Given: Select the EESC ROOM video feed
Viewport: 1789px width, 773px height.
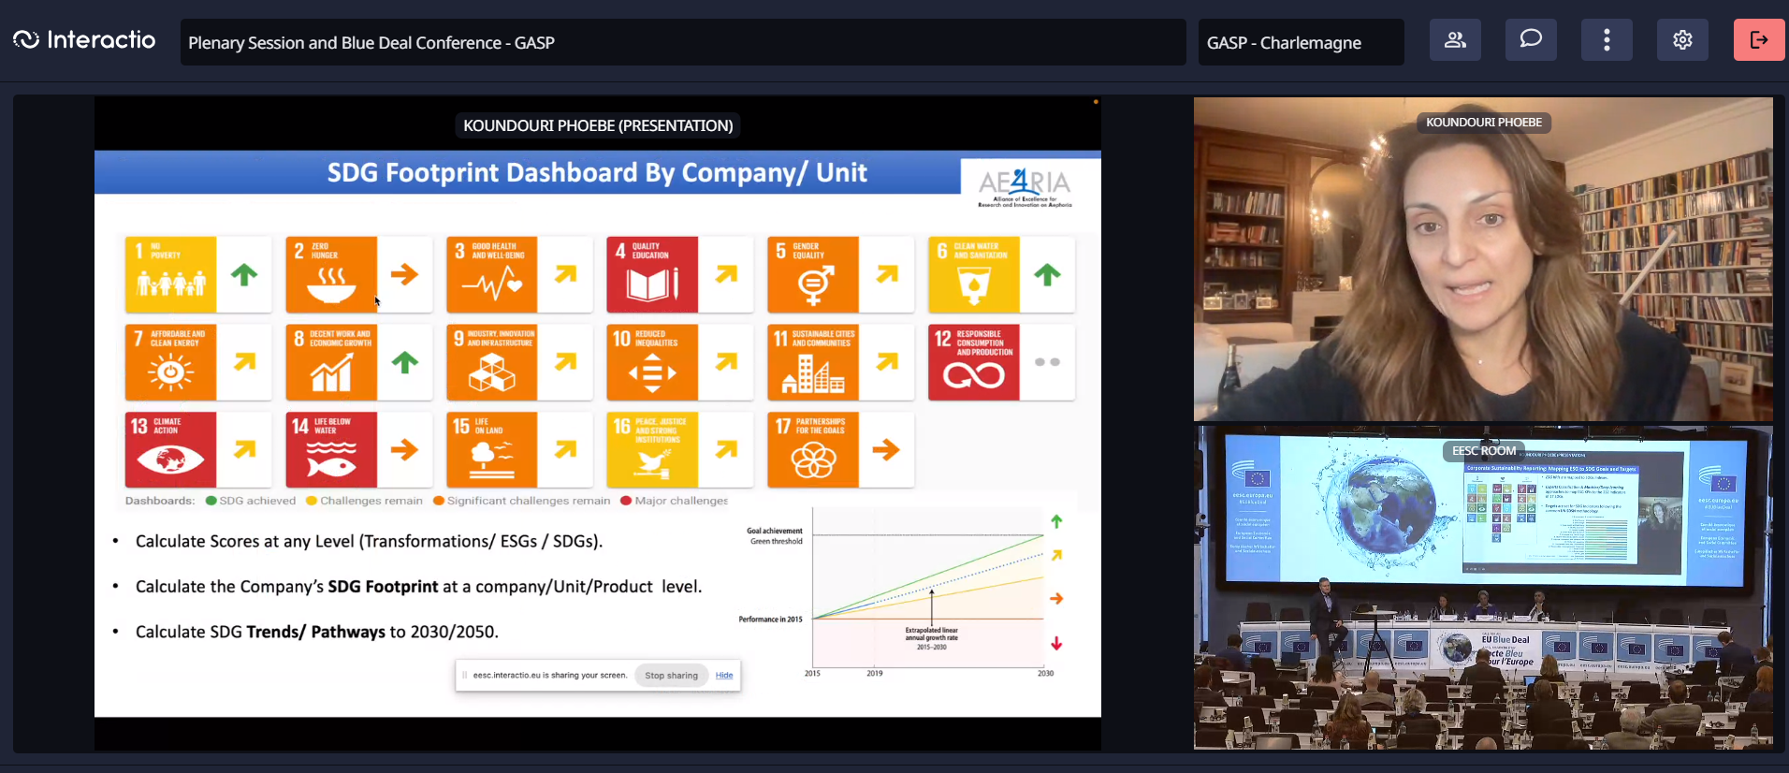Looking at the screenshot, I should point(1483,599).
